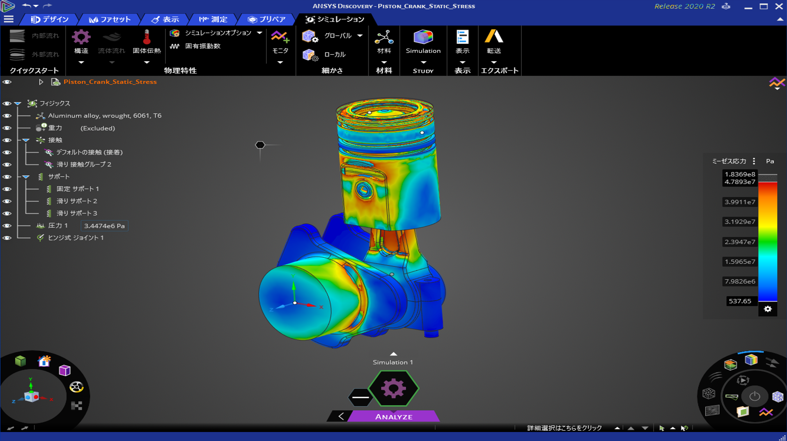
Task: Click the ミーゼス応力 three-dot options icon
Action: tap(754, 161)
